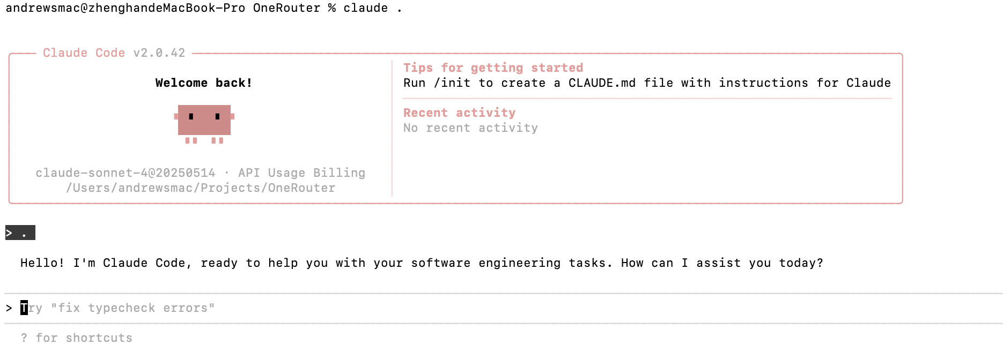Click the "claude ." command in shell prompt

pos(373,8)
